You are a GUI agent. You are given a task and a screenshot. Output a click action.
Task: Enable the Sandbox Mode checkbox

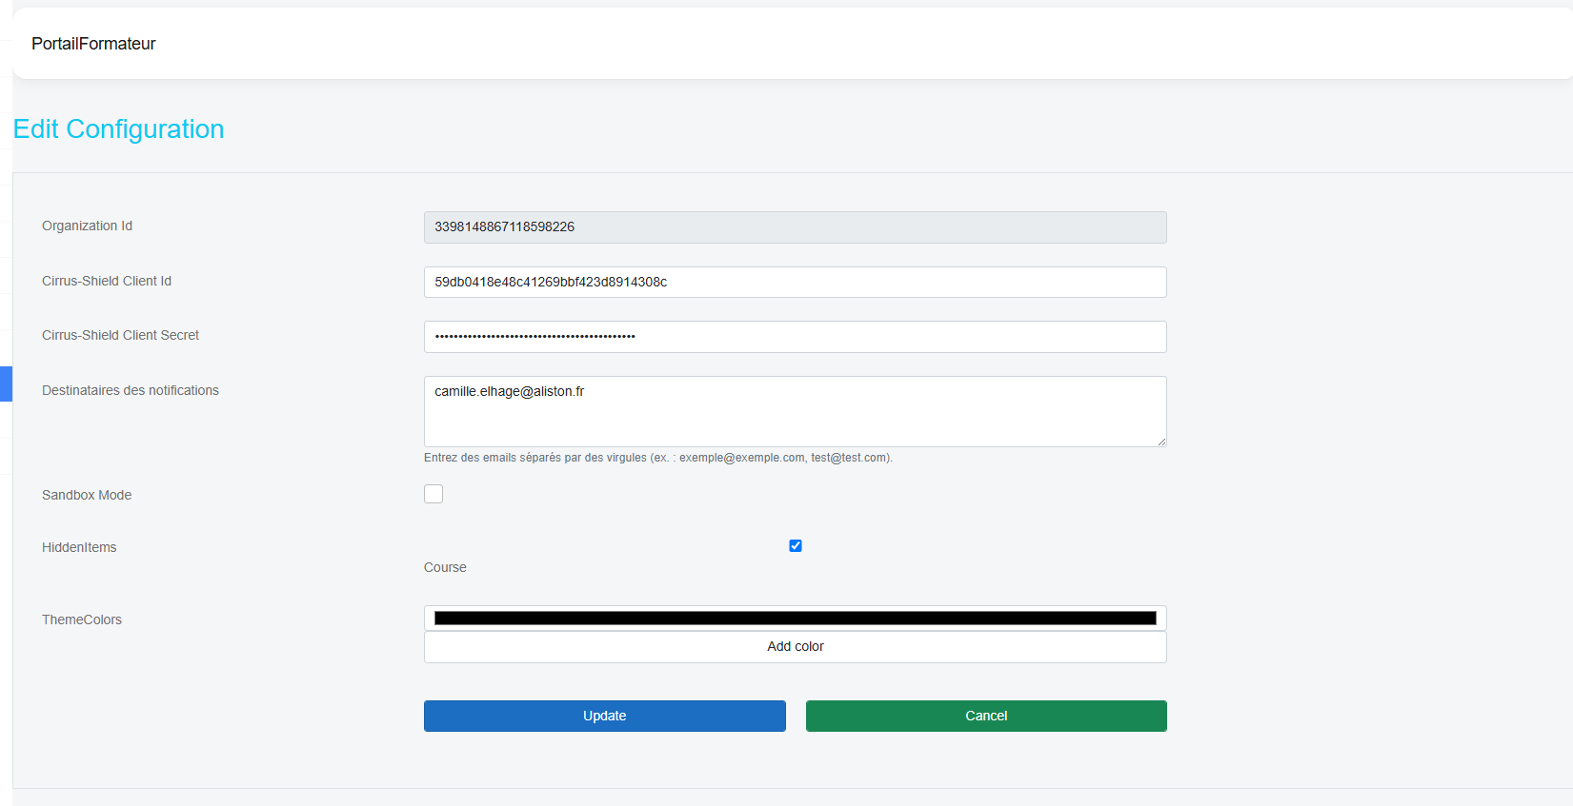pos(434,494)
